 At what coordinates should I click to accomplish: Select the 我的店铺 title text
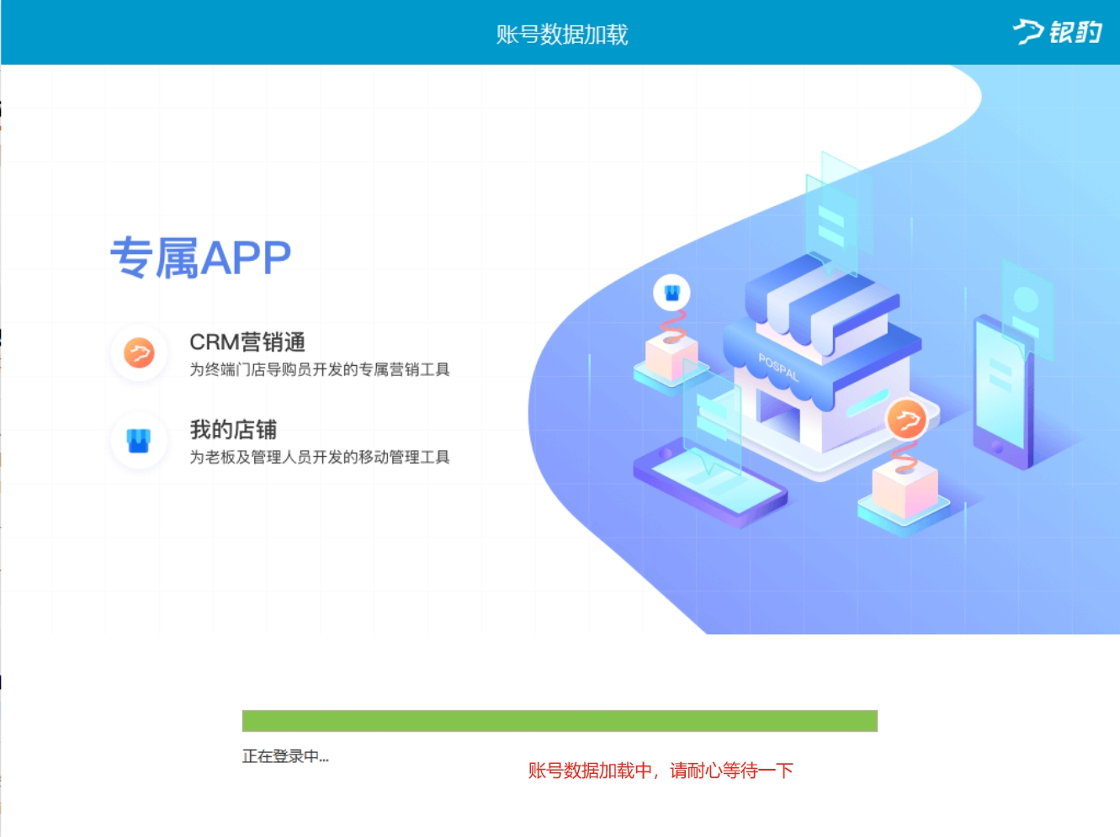pos(233,430)
